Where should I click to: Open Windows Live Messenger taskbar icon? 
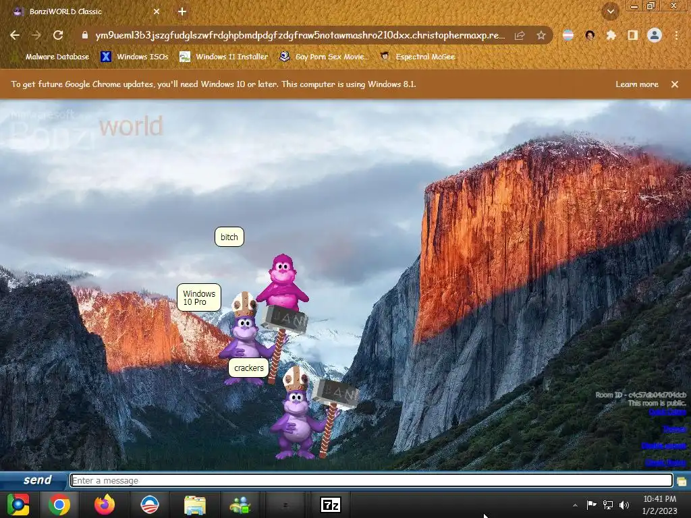tap(240, 505)
